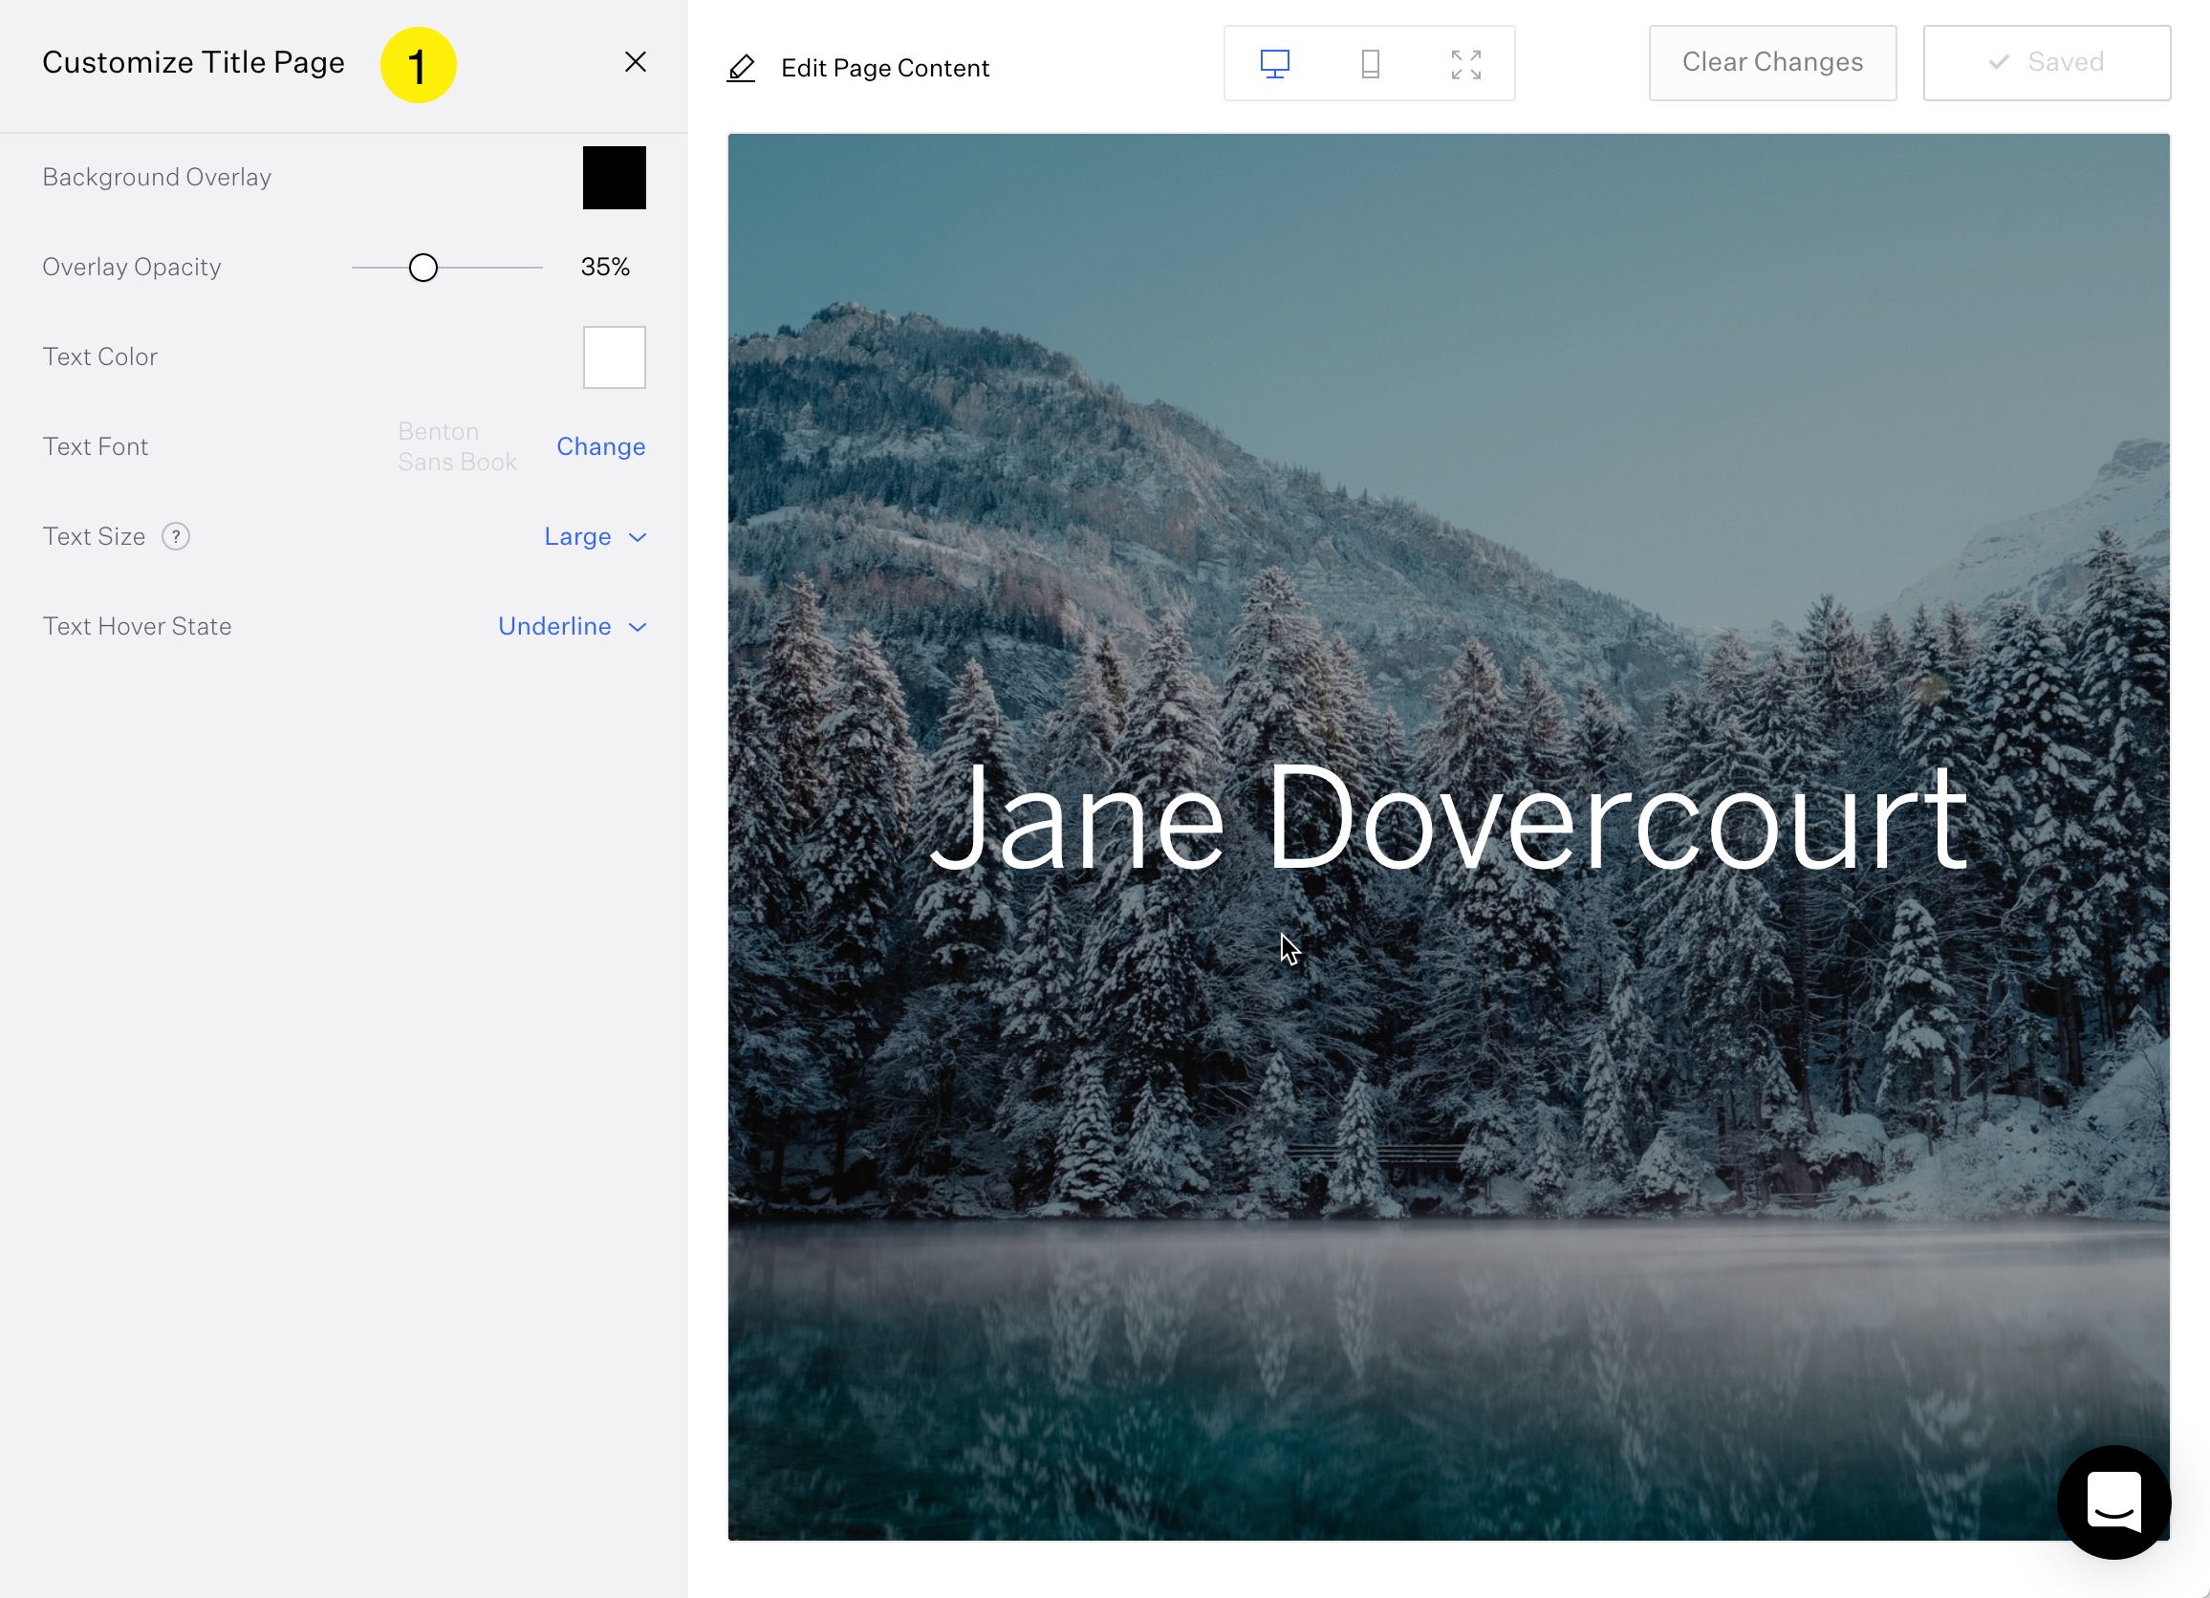Viewport: 2210px width, 1598px height.
Task: Click the Jane Dovercourt title text
Action: tap(1449, 816)
